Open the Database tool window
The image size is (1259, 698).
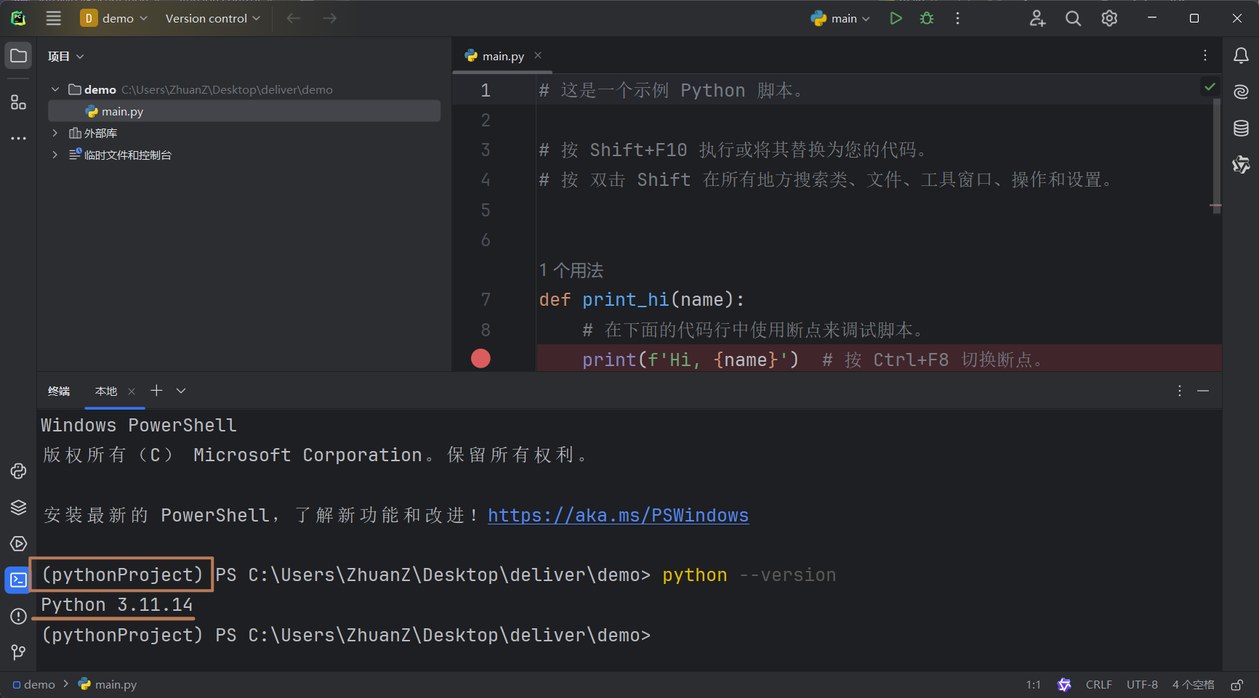tap(1241, 128)
